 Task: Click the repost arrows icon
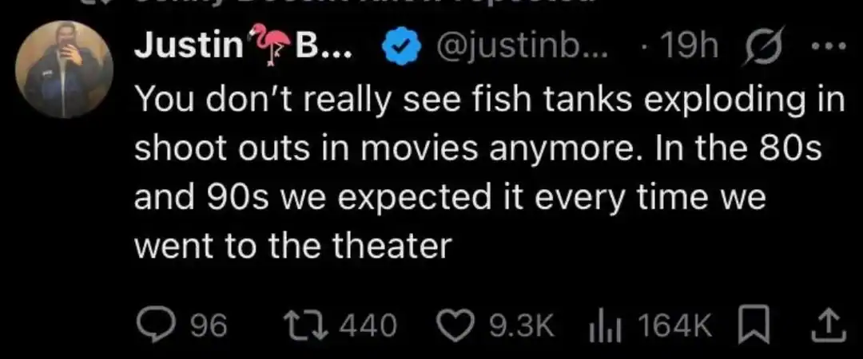pos(308,324)
